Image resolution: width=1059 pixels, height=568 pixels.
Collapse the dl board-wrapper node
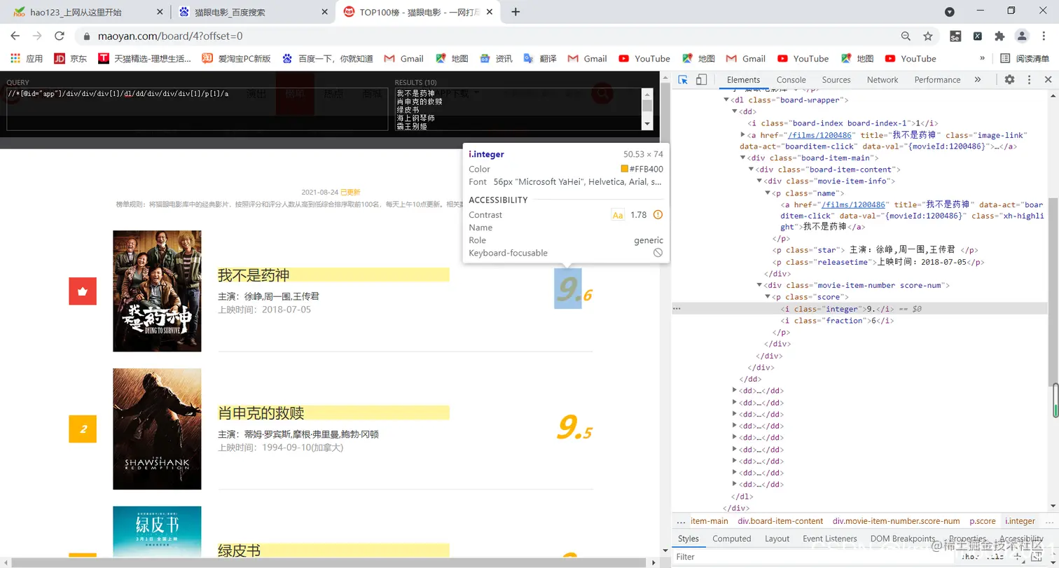tap(726, 100)
